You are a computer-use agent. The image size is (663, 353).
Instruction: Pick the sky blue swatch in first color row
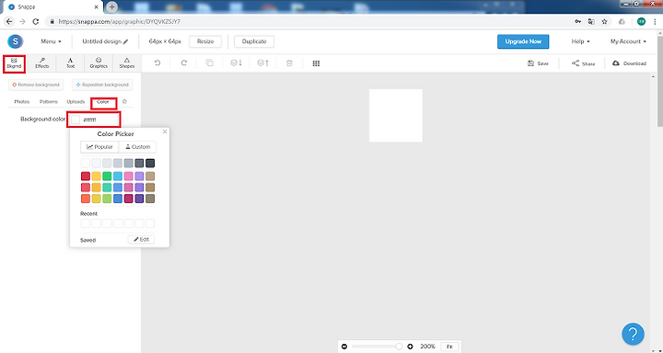click(118, 176)
